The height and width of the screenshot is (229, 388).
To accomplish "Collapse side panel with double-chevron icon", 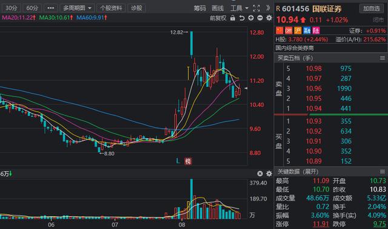I will (x=268, y=8).
